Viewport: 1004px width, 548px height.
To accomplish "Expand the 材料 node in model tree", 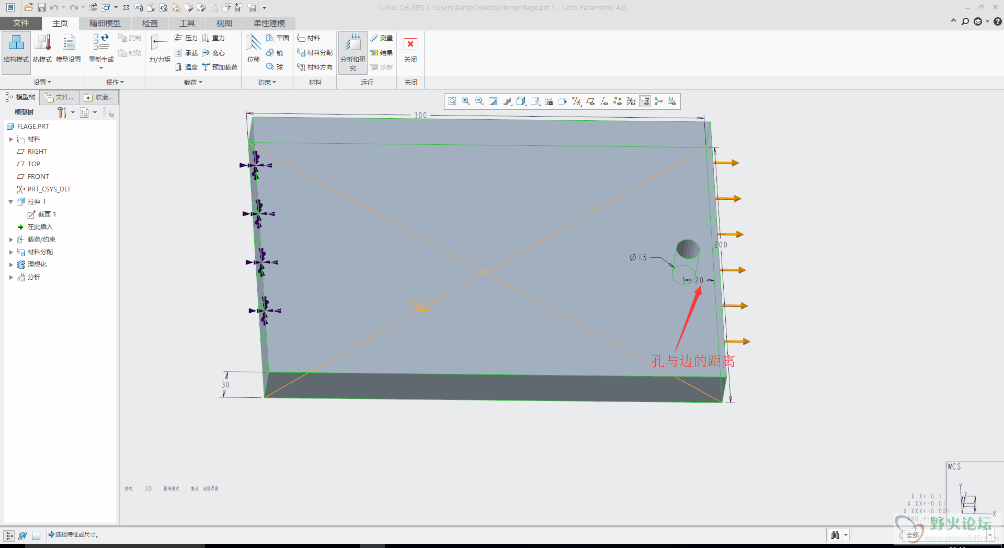I will pyautogui.click(x=11, y=139).
